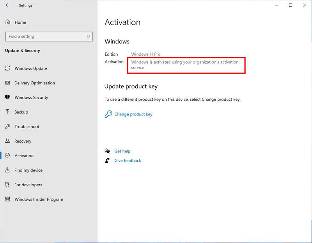The height and width of the screenshot is (243, 312).
Task: Click the Windows 11 Pro edition text
Action: point(146,54)
